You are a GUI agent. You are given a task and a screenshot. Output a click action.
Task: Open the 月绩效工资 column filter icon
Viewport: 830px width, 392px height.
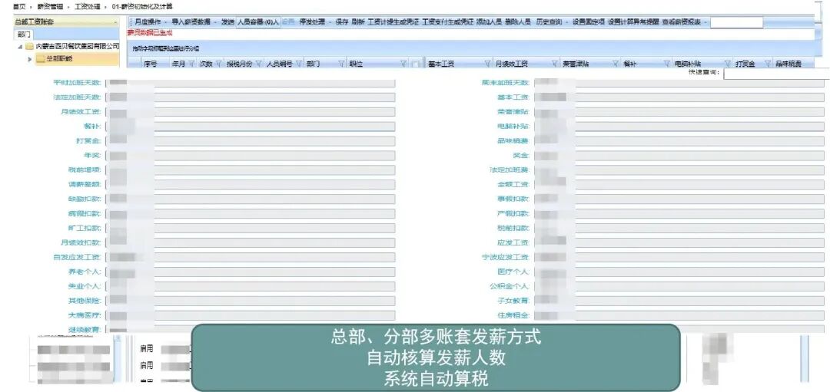pos(555,64)
